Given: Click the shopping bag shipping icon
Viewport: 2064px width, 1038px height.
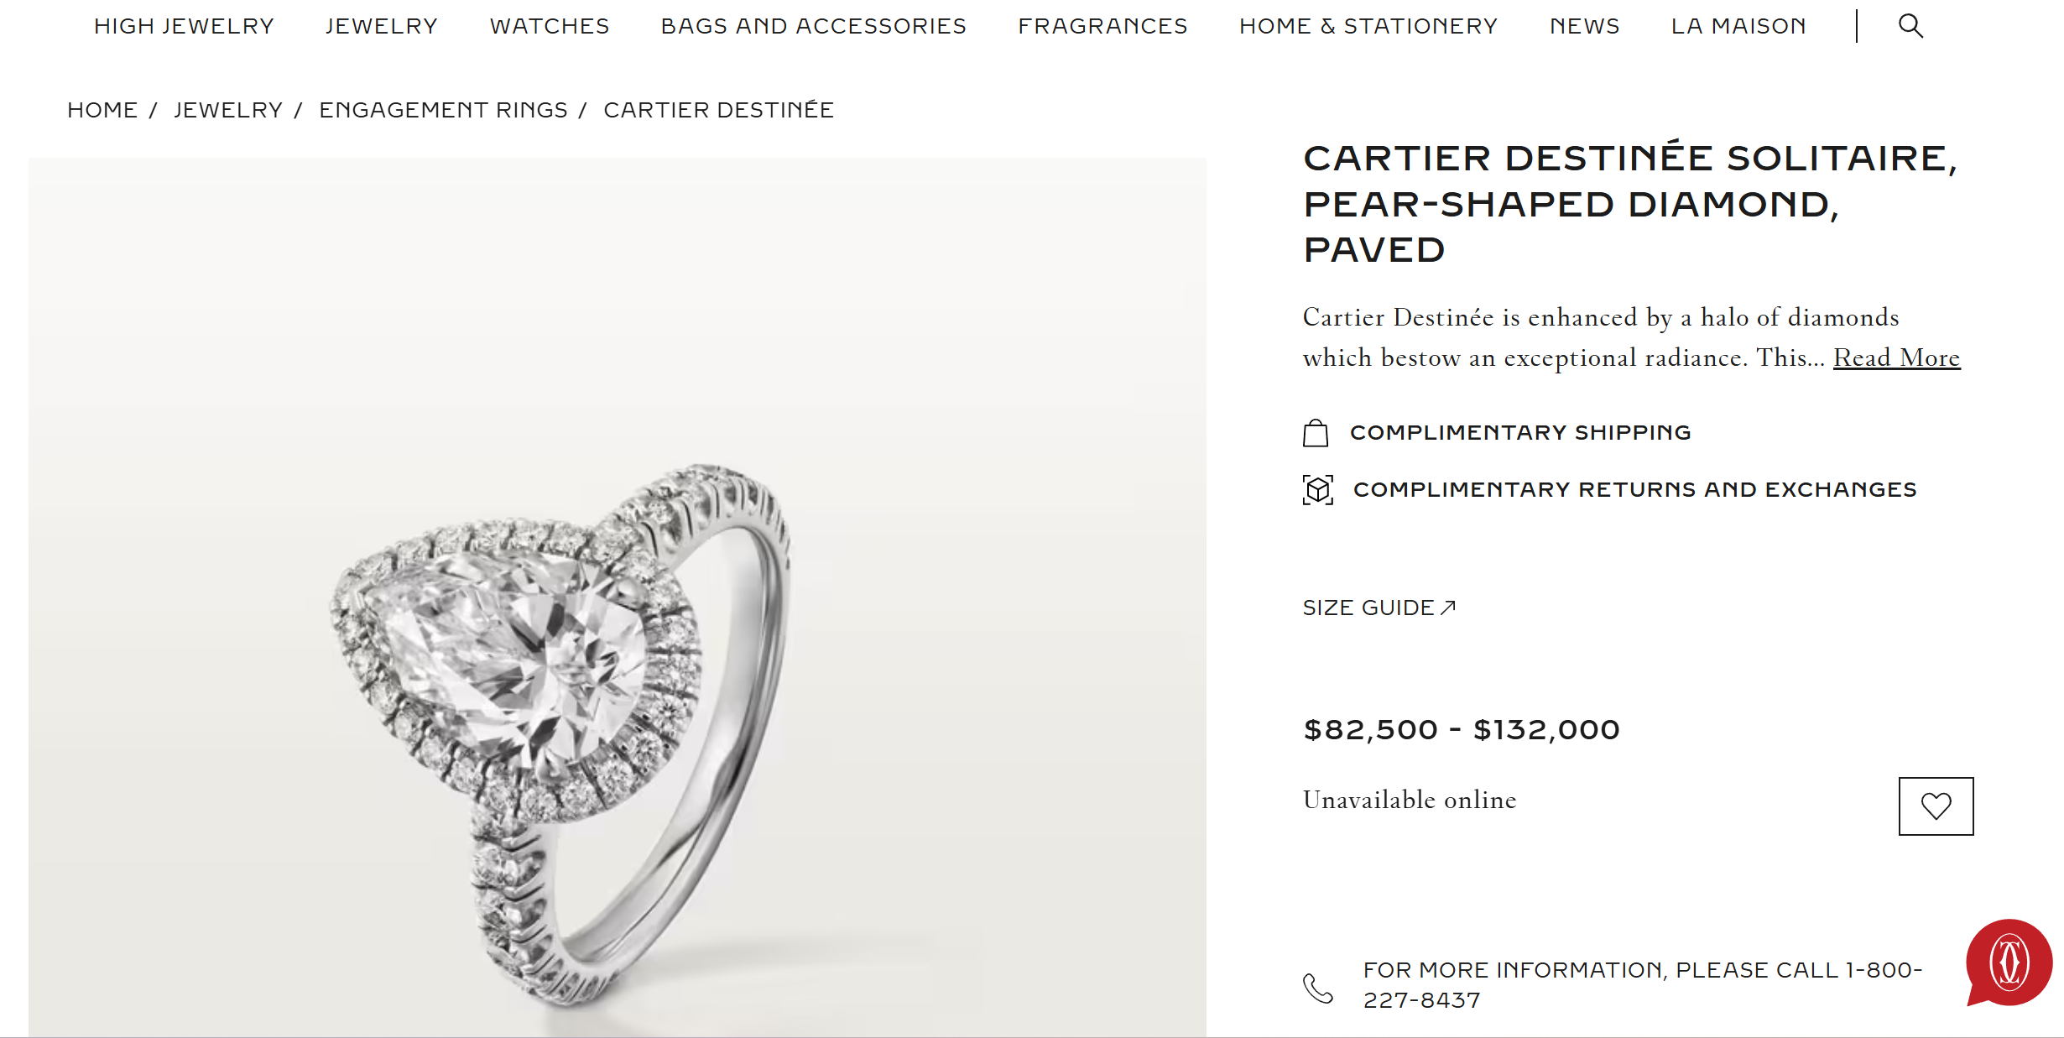Looking at the screenshot, I should coord(1315,433).
